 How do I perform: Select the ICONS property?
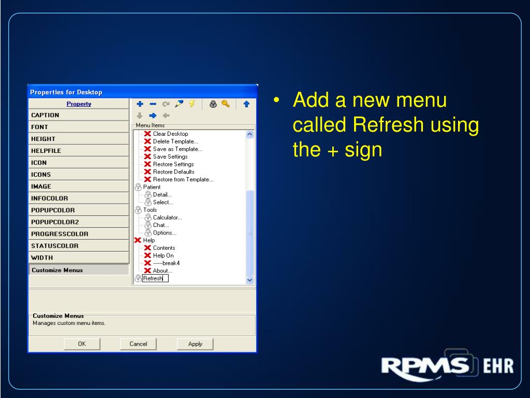(x=79, y=174)
